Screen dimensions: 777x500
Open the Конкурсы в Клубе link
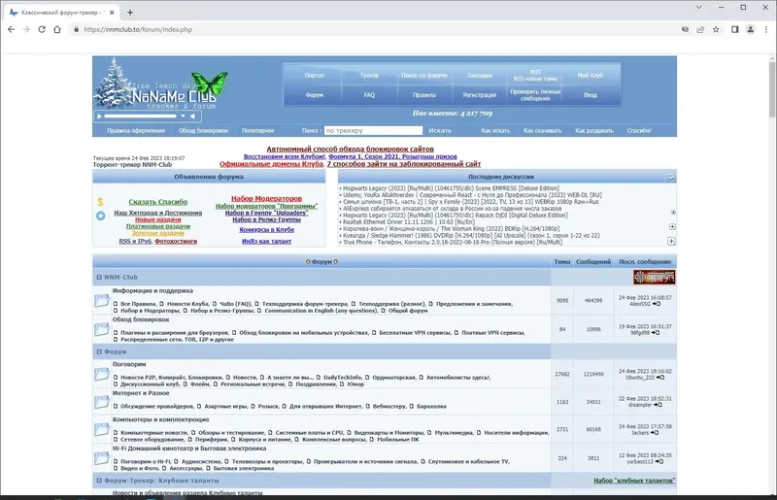266,230
